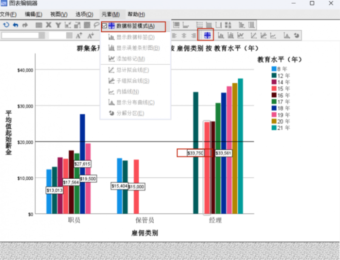
Task: Open the 帮助(H) menu
Action: [x=136, y=14]
